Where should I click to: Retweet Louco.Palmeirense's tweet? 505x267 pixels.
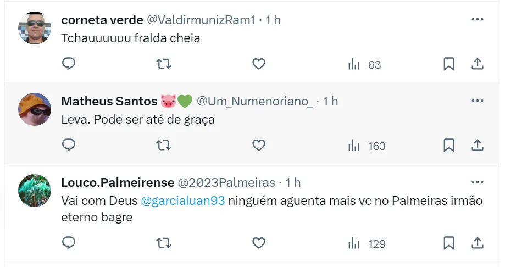164,243
